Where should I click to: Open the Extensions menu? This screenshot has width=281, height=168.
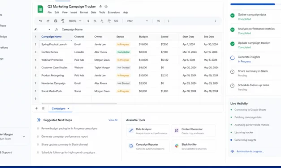click(114, 13)
